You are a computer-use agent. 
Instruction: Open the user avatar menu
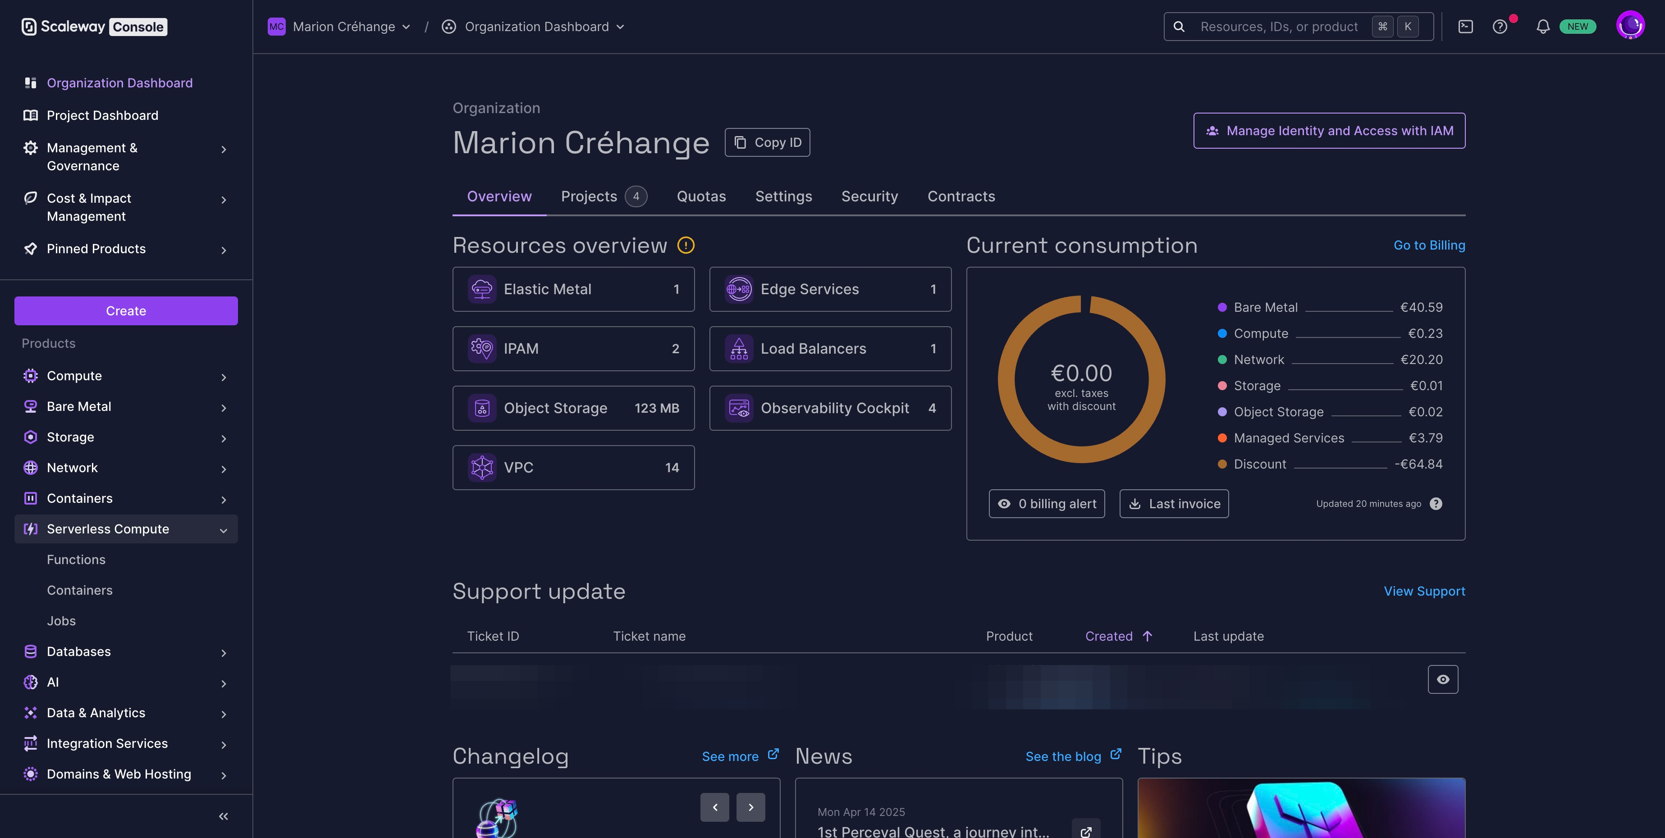point(1629,26)
